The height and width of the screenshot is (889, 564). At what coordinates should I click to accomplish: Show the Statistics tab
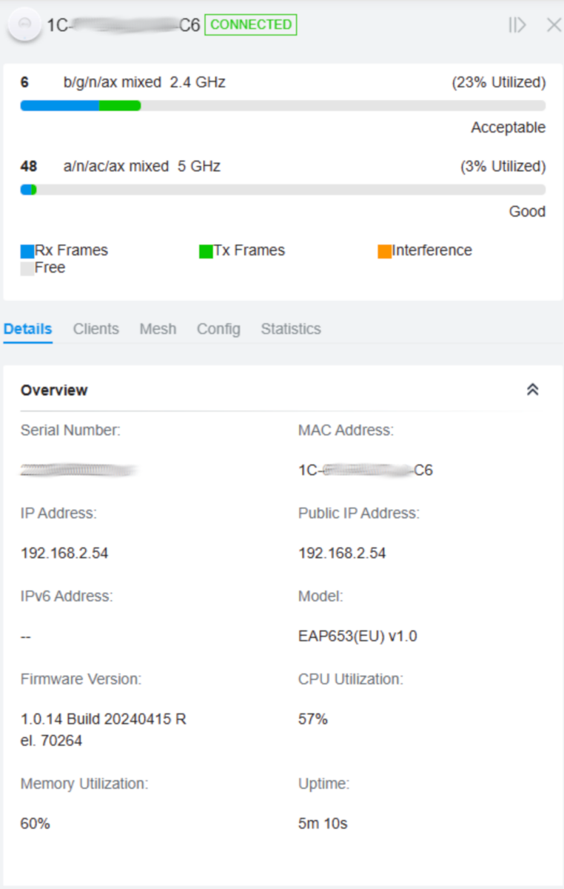point(291,329)
